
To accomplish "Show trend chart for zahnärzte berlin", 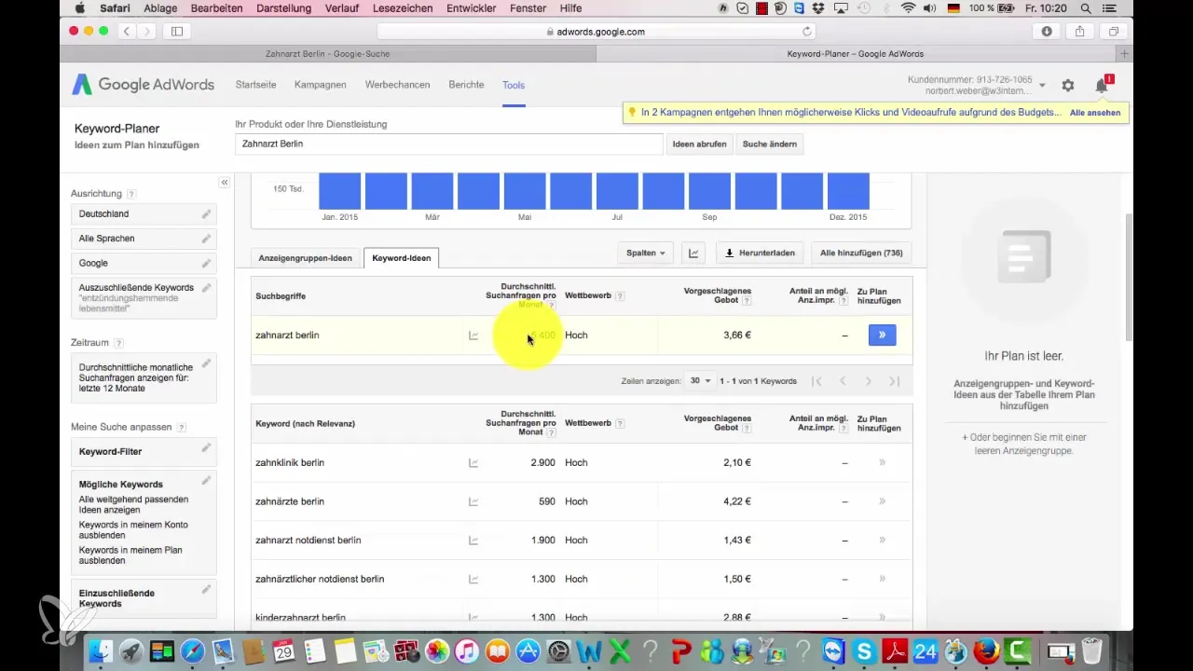I will (473, 501).
